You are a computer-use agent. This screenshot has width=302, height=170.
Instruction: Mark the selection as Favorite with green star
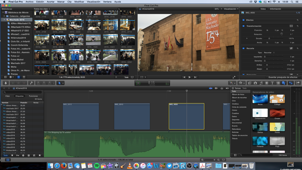pos(12,83)
